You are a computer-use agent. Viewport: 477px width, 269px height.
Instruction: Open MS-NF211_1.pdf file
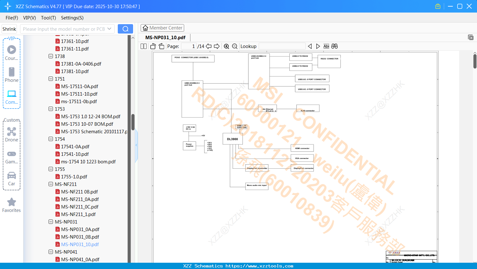(78, 214)
